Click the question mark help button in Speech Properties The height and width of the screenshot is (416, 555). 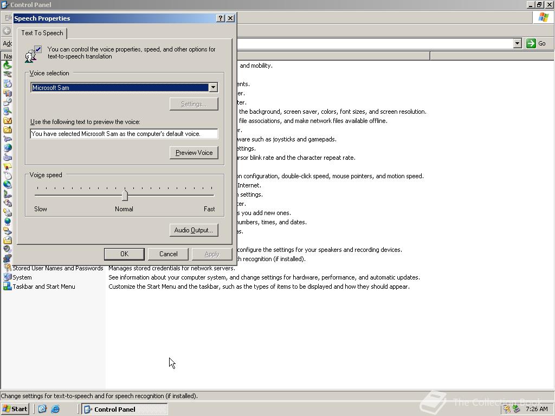point(221,18)
